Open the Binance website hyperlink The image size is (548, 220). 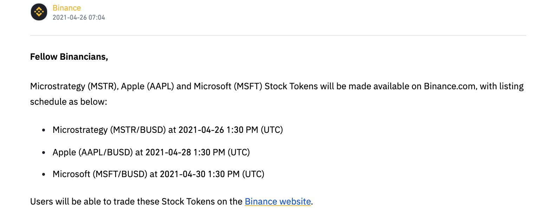[278, 201]
